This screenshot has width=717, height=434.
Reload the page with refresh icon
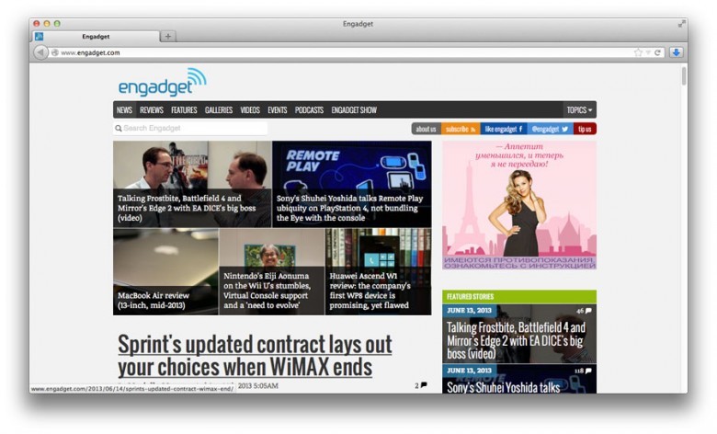657,52
